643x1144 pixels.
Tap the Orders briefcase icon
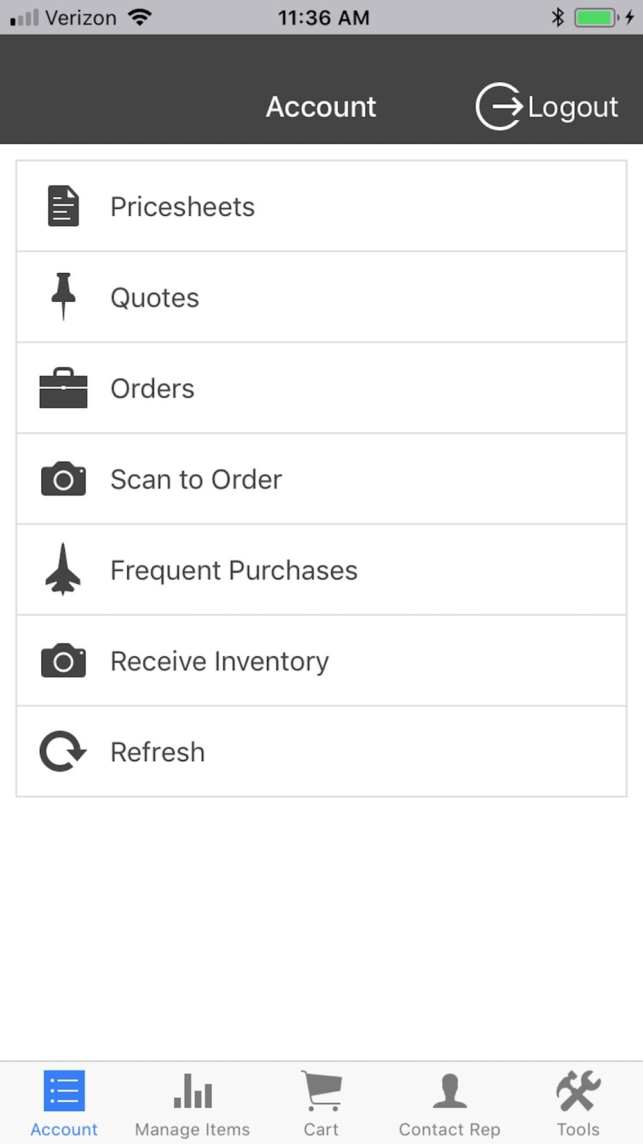point(63,388)
